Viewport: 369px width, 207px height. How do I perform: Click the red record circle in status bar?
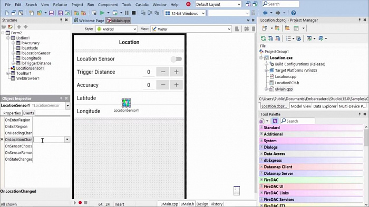[x=80, y=203]
